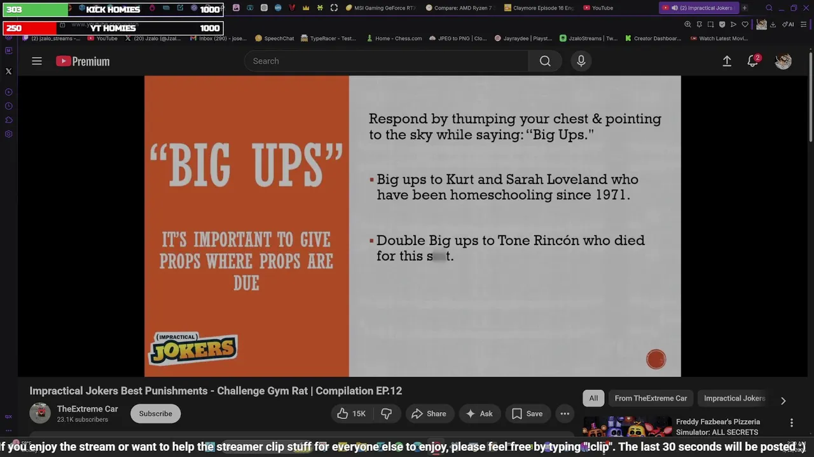Open Freddy Fazbear's Pizzeria Simulator video title
The height and width of the screenshot is (457, 814).
718,427
